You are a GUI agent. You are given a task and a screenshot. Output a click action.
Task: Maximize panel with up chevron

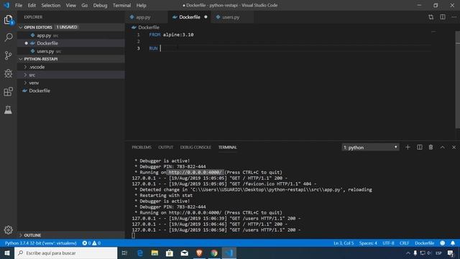pos(443,147)
